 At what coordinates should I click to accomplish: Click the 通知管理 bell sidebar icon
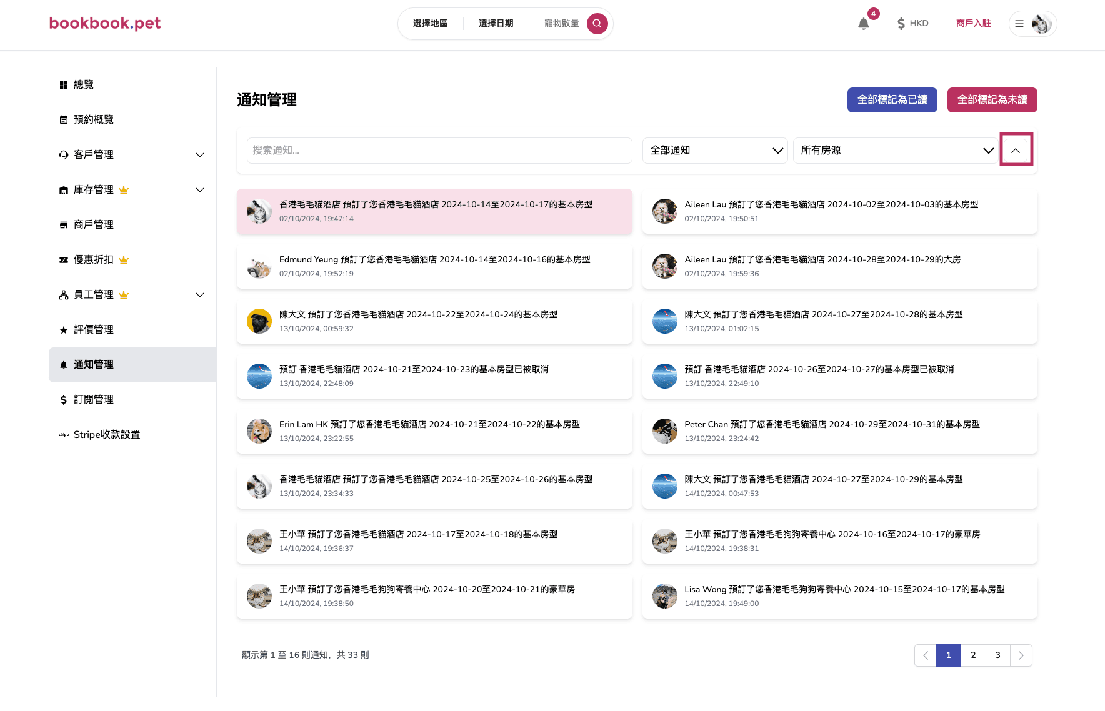coord(64,365)
